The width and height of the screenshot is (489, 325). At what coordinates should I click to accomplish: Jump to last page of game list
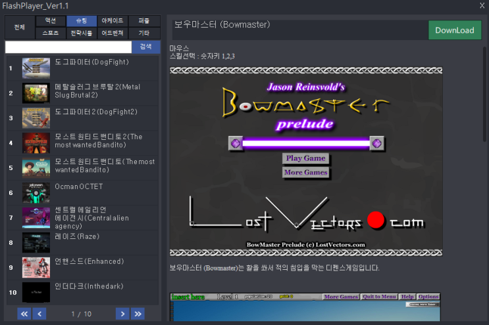pos(138,313)
